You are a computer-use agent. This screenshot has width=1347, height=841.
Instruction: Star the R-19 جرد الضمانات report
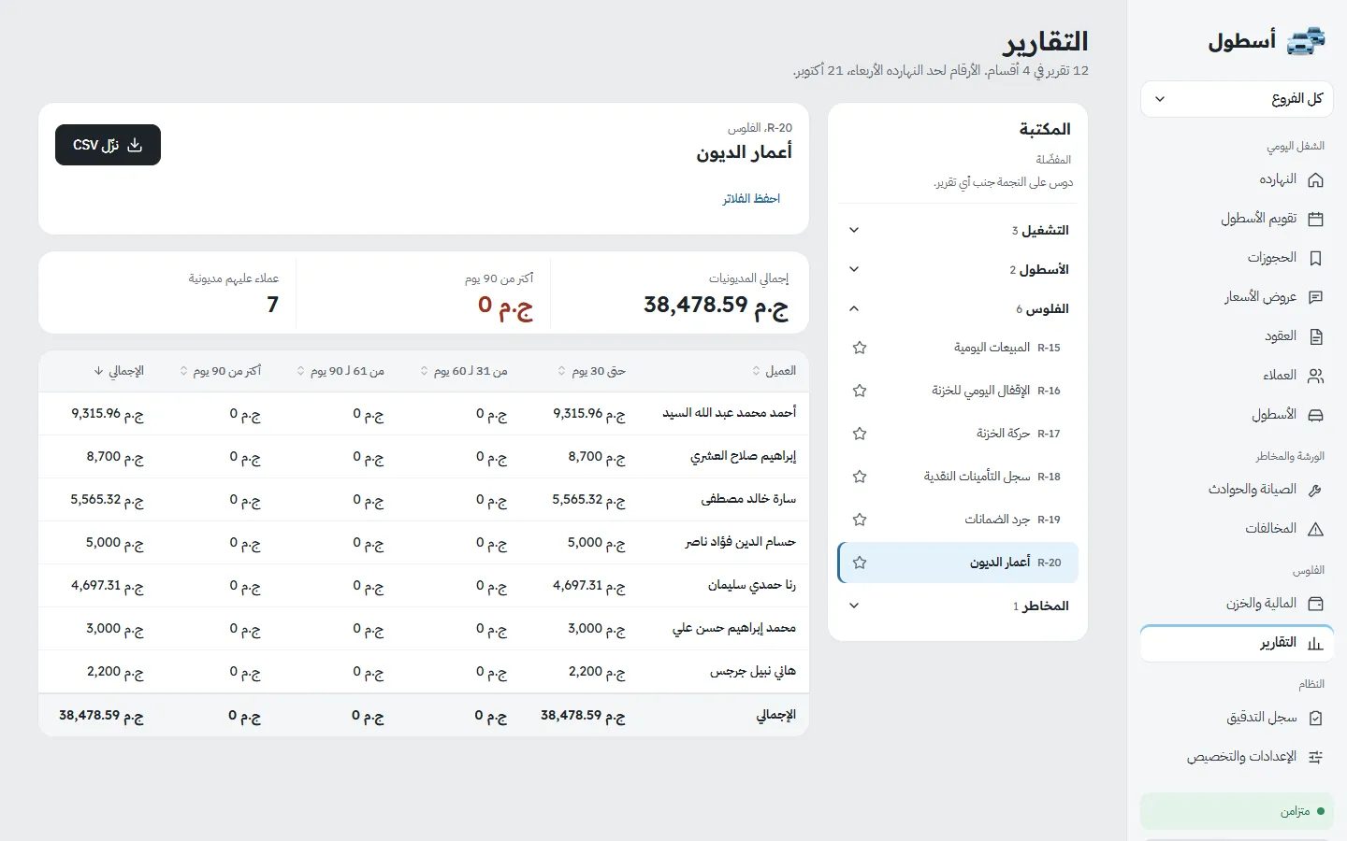(x=860, y=520)
